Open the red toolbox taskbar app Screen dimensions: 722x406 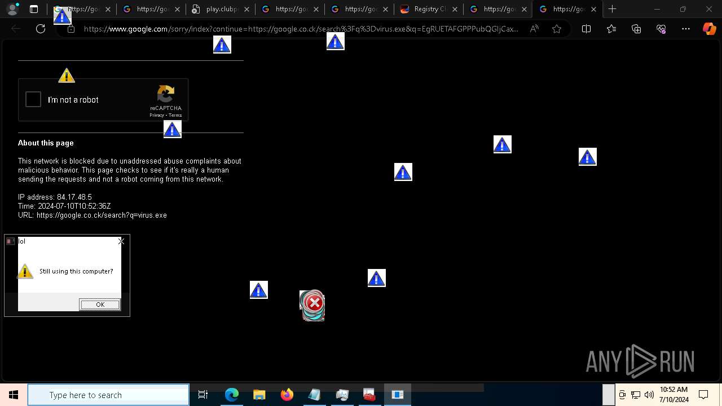[x=369, y=395]
